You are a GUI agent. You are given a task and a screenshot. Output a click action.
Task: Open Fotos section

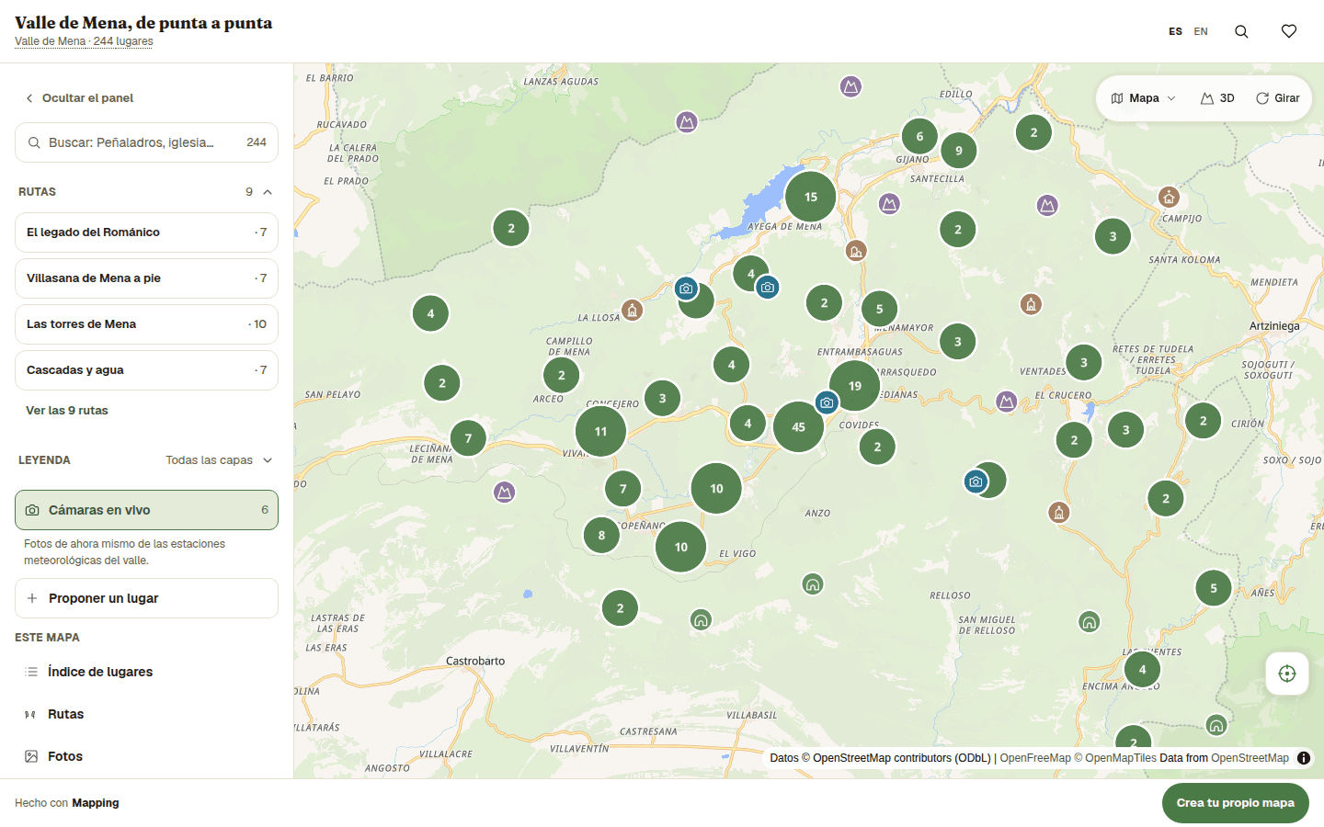point(64,756)
